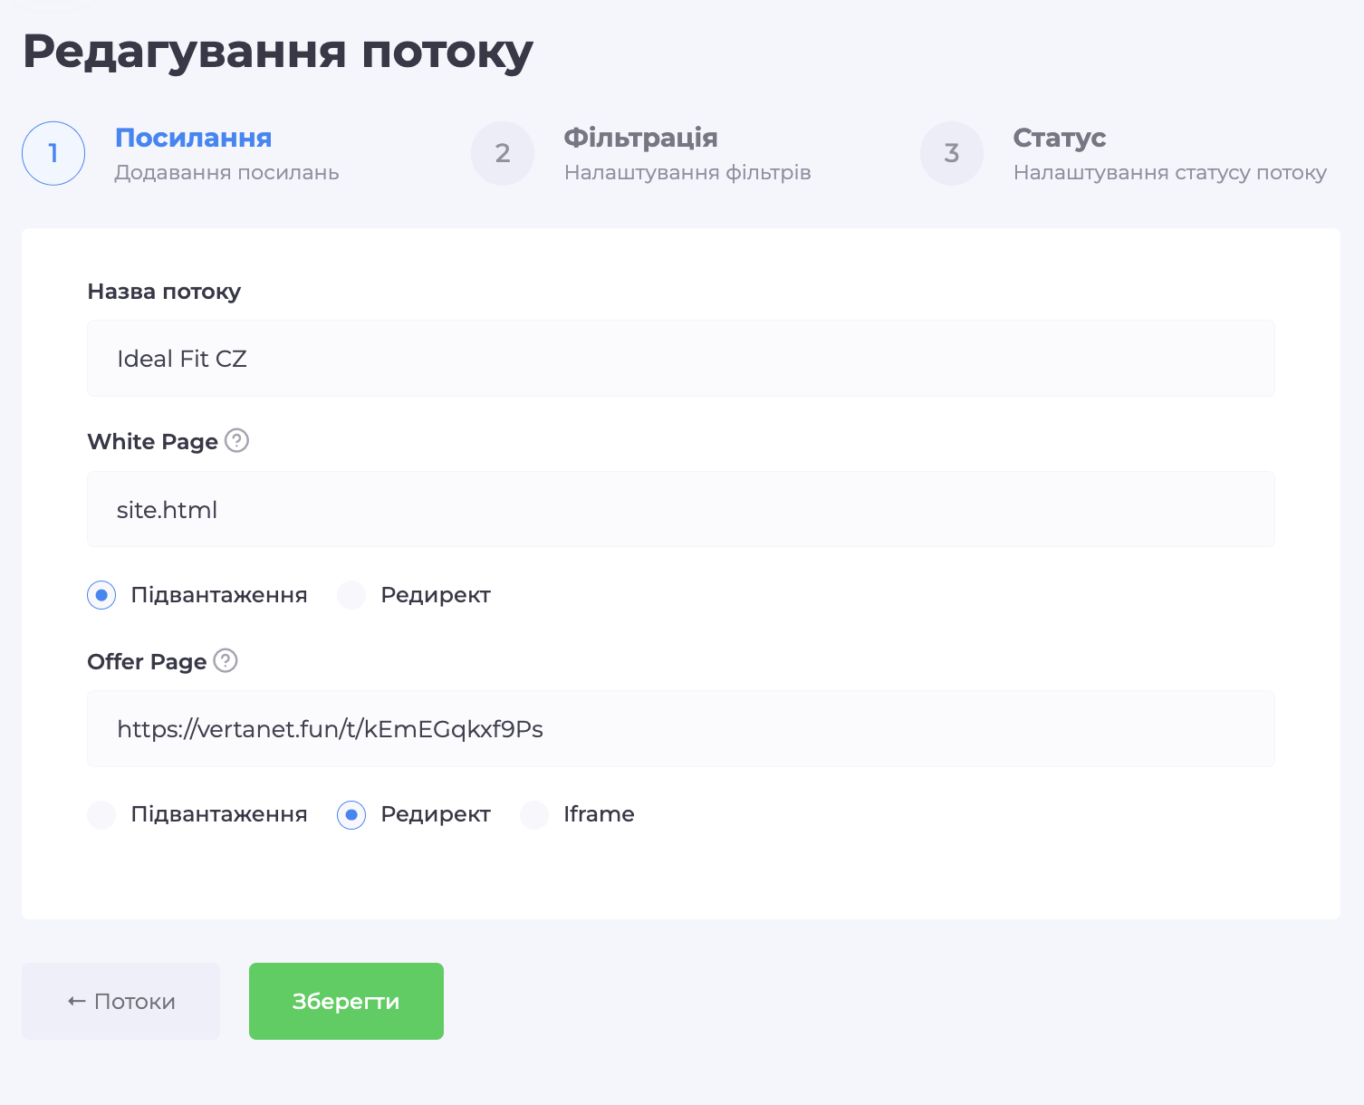Click the Налаштування фільтрів subtitle text

687,173
